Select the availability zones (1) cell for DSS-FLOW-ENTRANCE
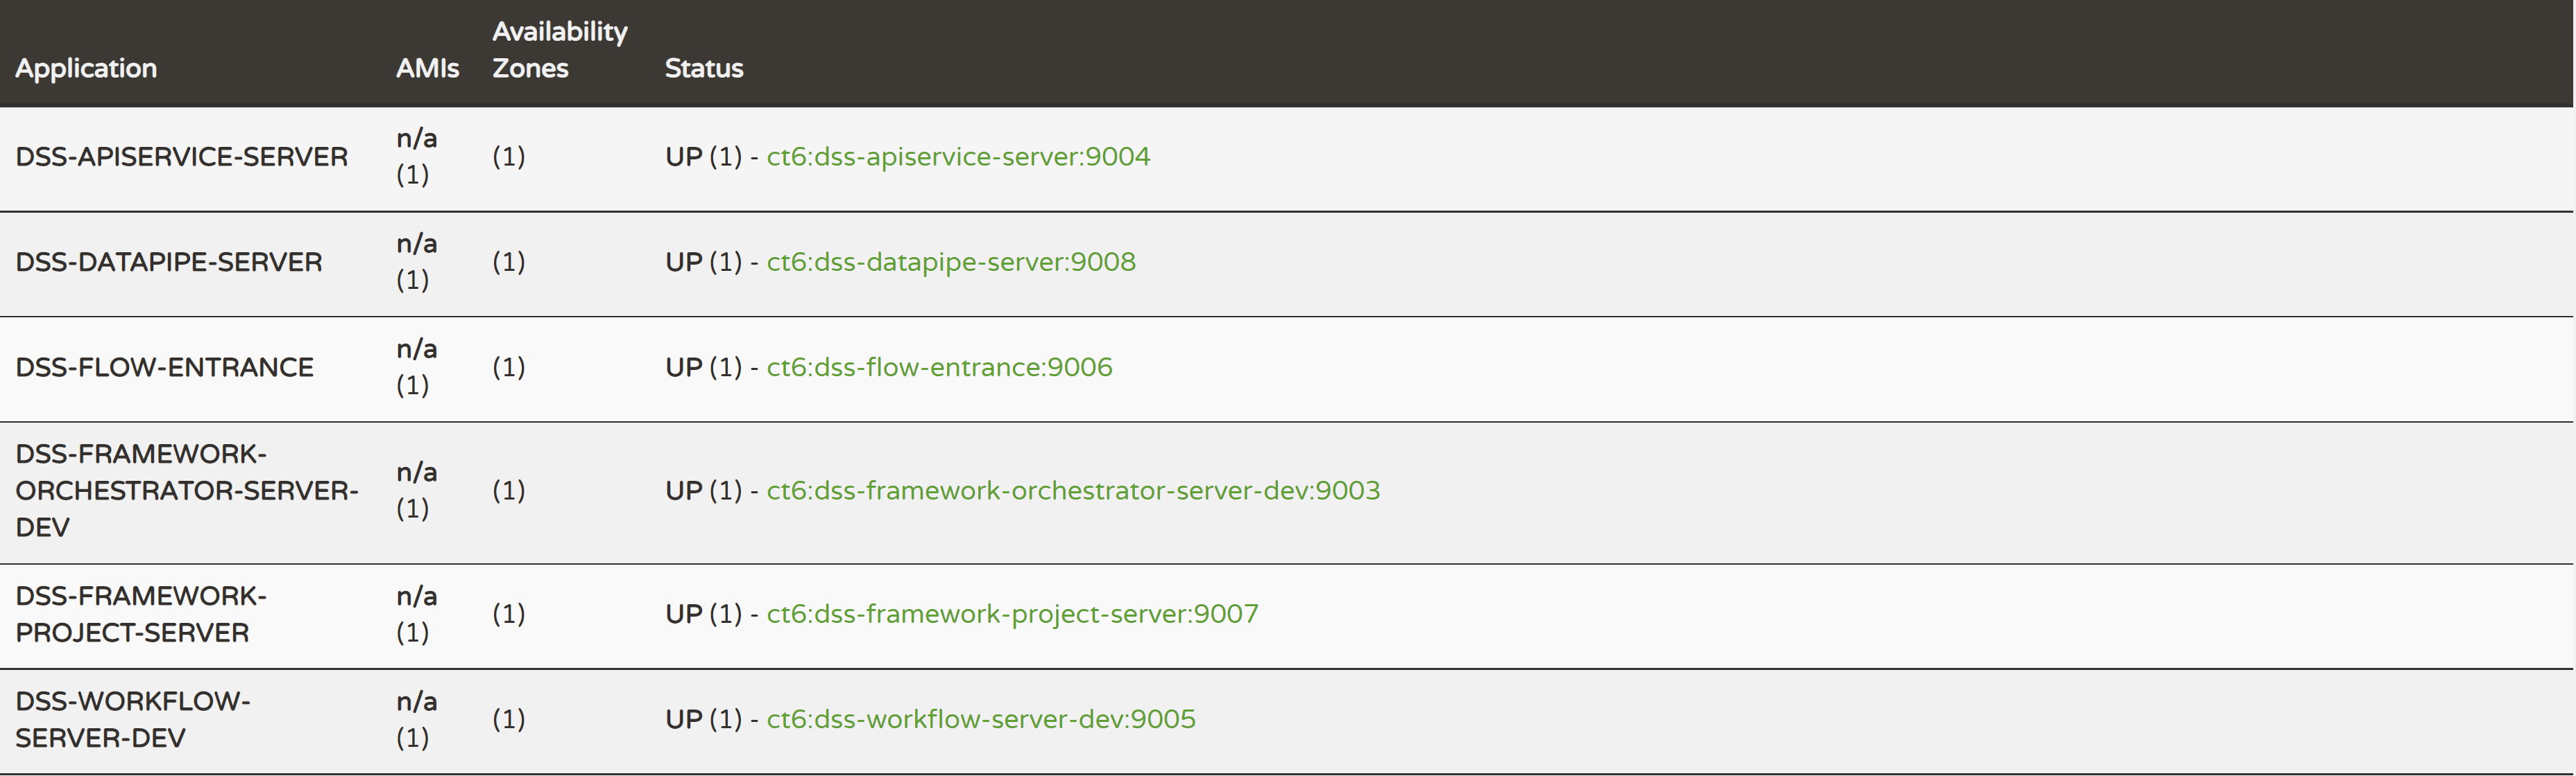The height and width of the screenshot is (776, 2576). [x=509, y=367]
